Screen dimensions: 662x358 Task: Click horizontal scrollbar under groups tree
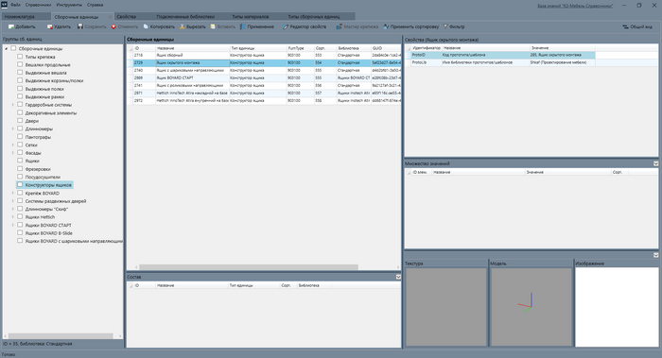[61, 336]
